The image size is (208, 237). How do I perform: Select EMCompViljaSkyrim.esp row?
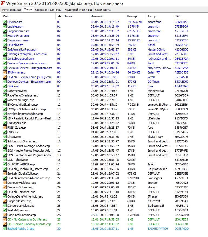[x=104, y=105]
